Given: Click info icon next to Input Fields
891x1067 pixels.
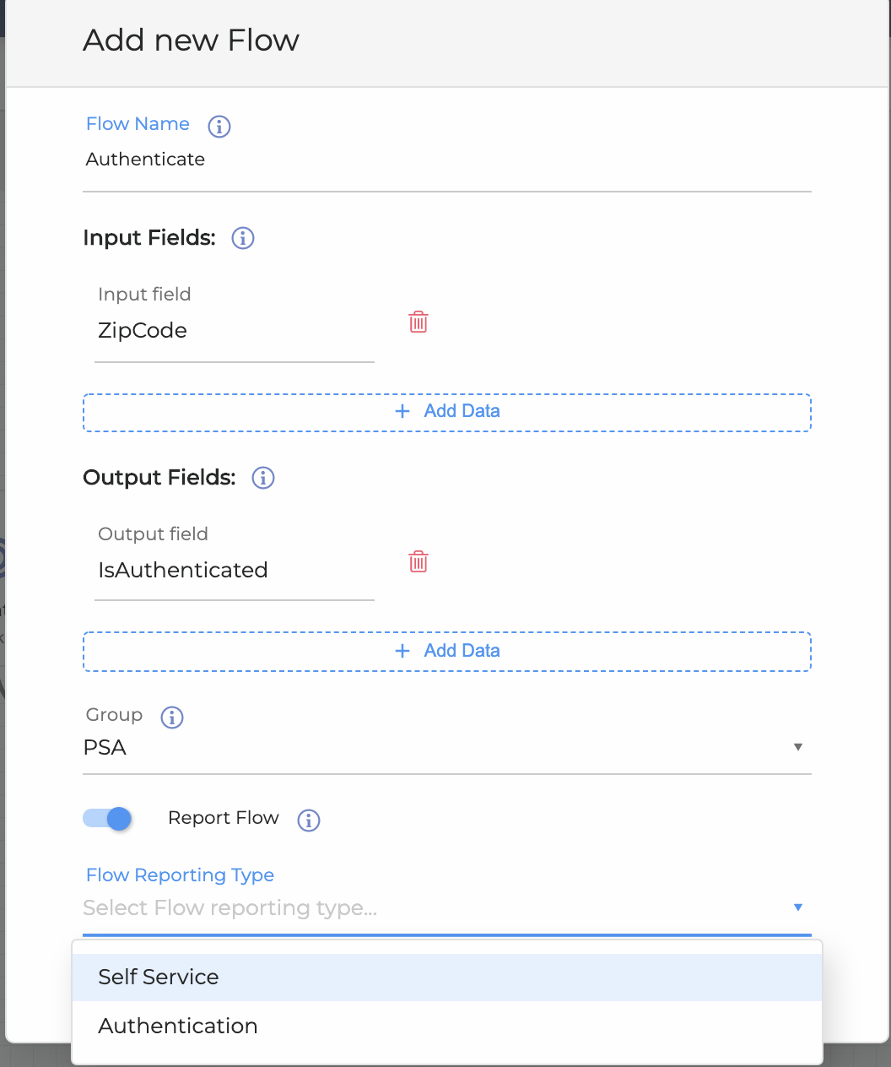Looking at the screenshot, I should click(243, 238).
